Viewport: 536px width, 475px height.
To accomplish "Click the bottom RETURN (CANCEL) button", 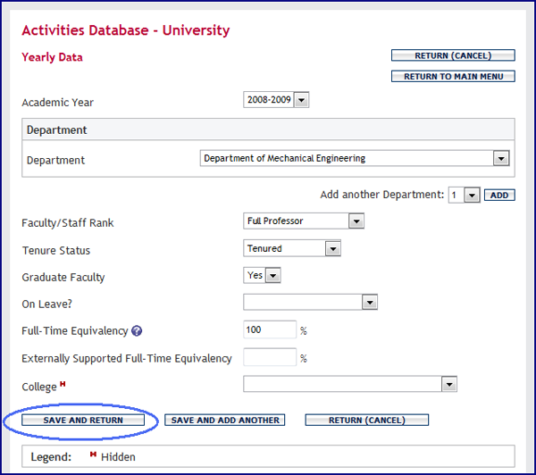I will coord(367,420).
